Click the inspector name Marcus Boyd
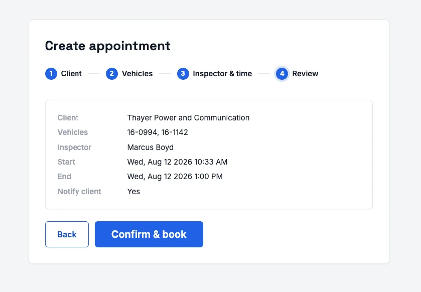 click(151, 148)
